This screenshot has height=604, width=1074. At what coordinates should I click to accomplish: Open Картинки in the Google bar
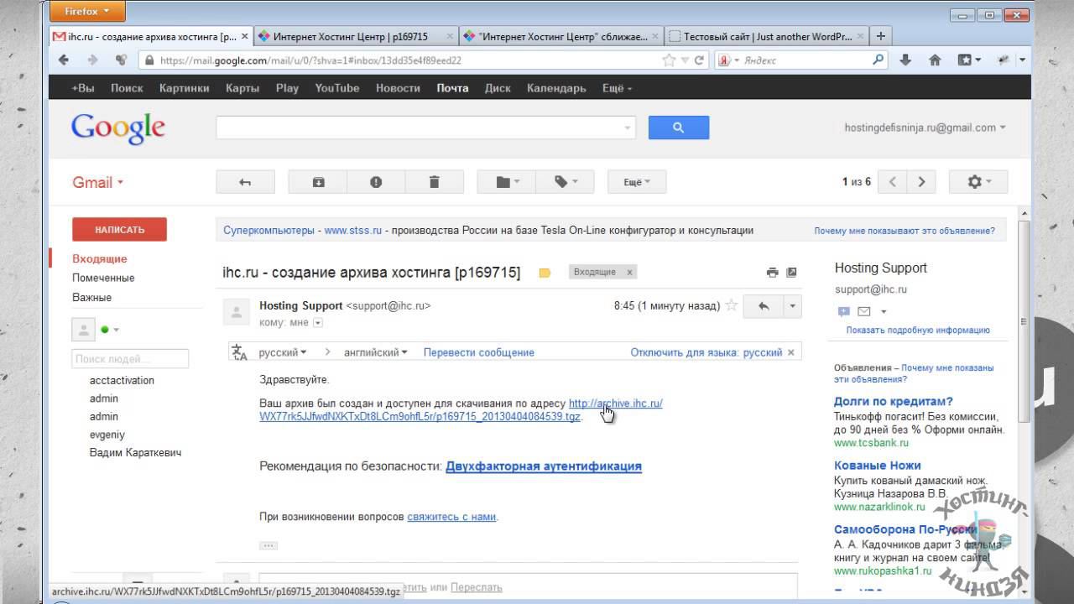[x=184, y=88]
